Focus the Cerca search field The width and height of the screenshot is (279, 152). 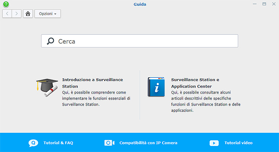[143, 41]
